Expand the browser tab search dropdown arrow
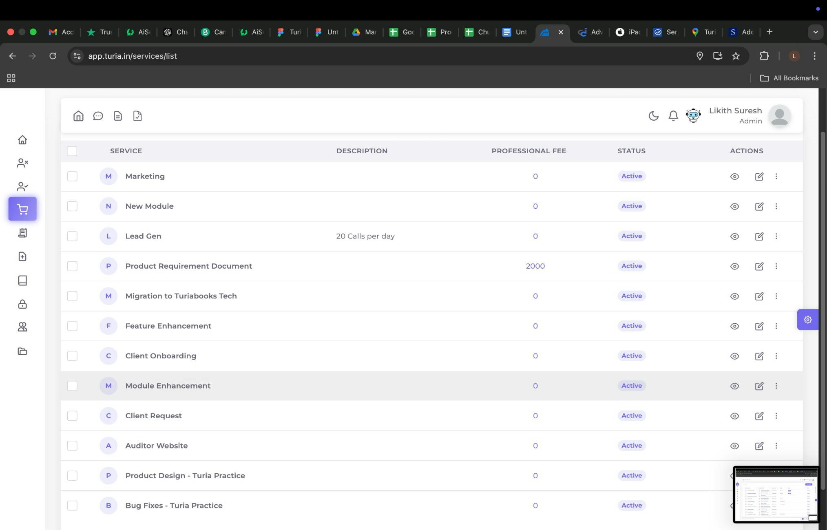827x530 pixels. pyautogui.click(x=815, y=32)
